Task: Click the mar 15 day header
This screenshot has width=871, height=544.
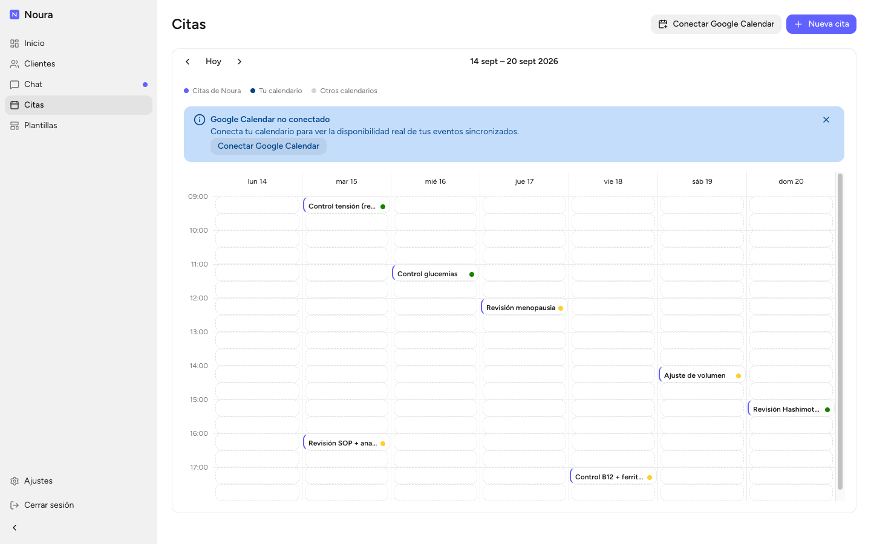Action: point(347,181)
